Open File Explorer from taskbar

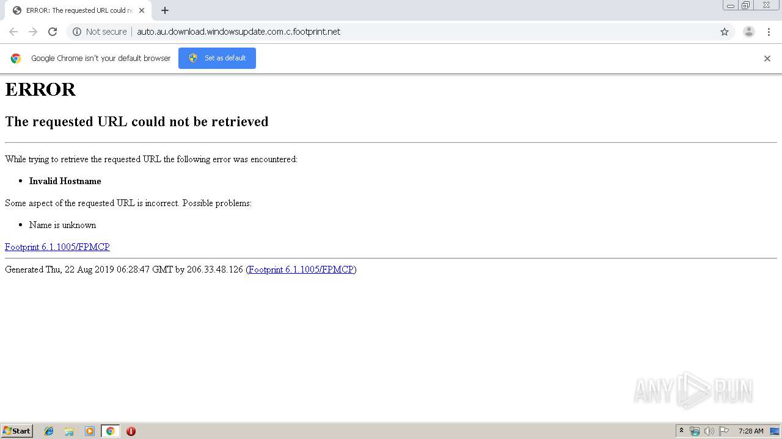pos(69,431)
